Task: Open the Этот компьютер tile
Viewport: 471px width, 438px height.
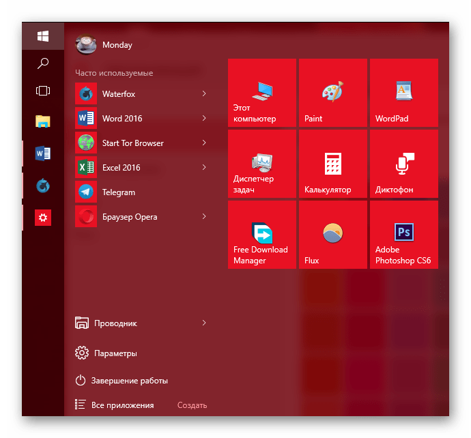Action: pos(262,93)
